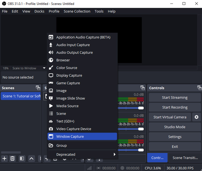Switch to the Contr... dock tab
This screenshot has height=171, width=202.
point(157,158)
